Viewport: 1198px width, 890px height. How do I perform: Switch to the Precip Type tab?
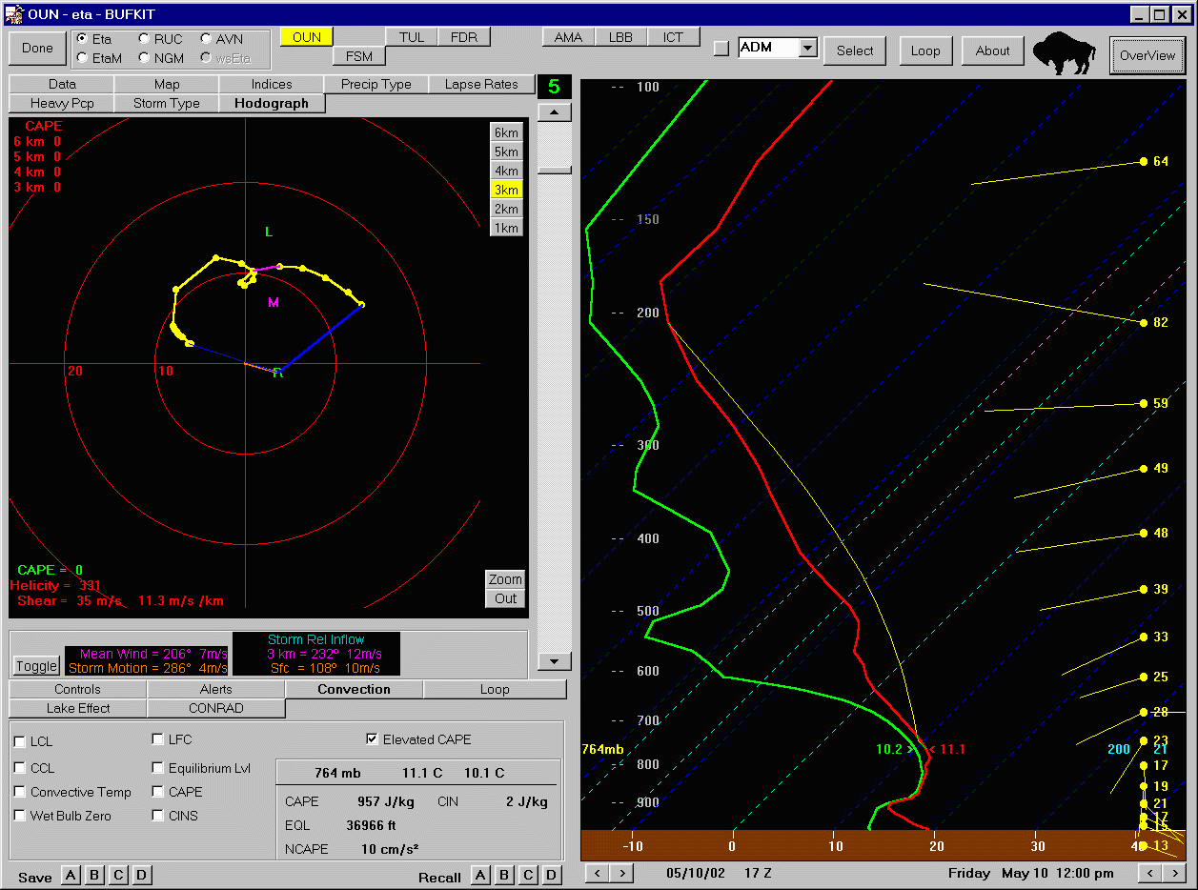(x=376, y=85)
